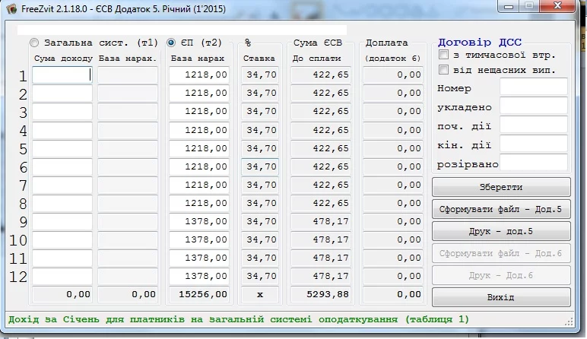Viewport: 587px width, 339px height.
Task: Click Доплата 0,00 field in row 8
Action: click(393, 203)
